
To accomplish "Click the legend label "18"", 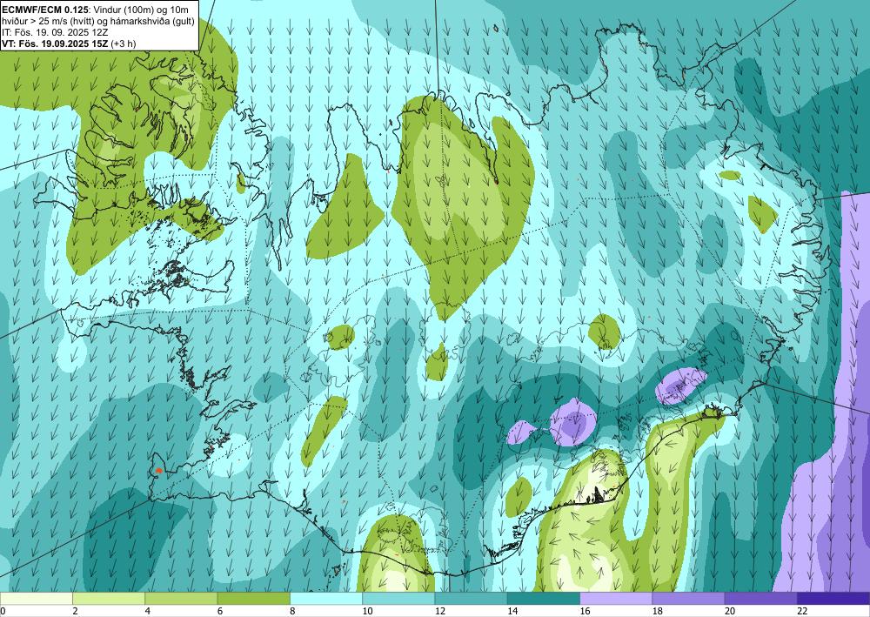I will click(x=658, y=612).
